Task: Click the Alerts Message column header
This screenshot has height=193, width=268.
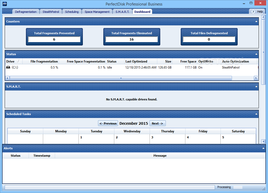Action: click(160, 156)
